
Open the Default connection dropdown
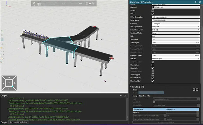[182, 112]
